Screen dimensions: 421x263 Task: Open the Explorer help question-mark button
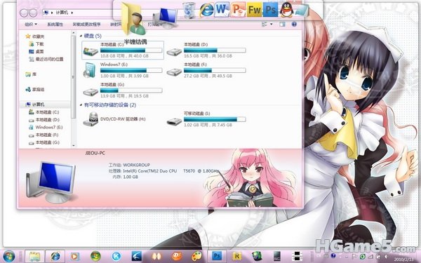294,24
